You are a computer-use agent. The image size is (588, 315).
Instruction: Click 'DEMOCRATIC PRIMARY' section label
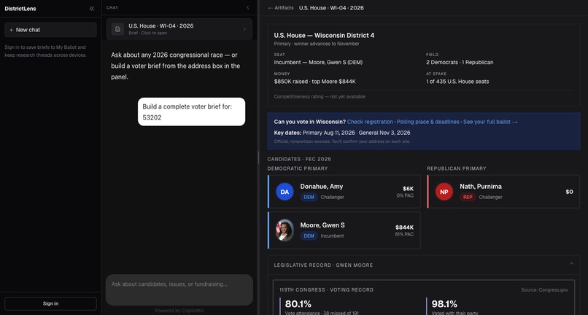298,168
